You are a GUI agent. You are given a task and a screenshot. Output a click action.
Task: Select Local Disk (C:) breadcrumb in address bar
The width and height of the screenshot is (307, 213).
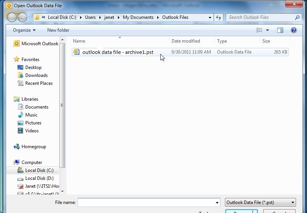(62, 17)
